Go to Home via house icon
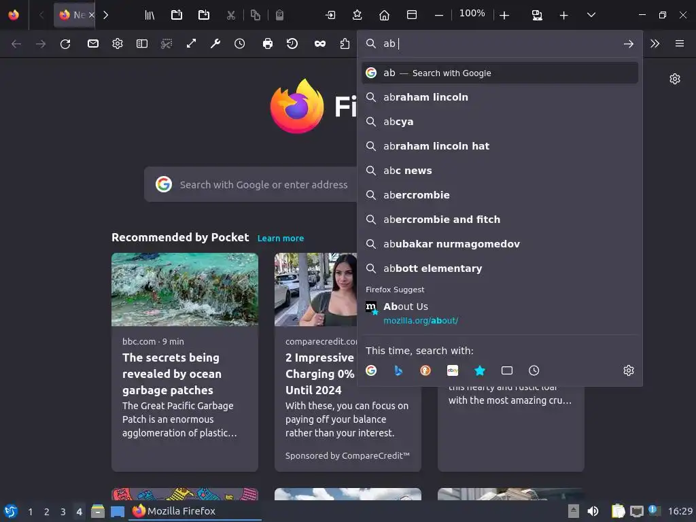 (385, 15)
